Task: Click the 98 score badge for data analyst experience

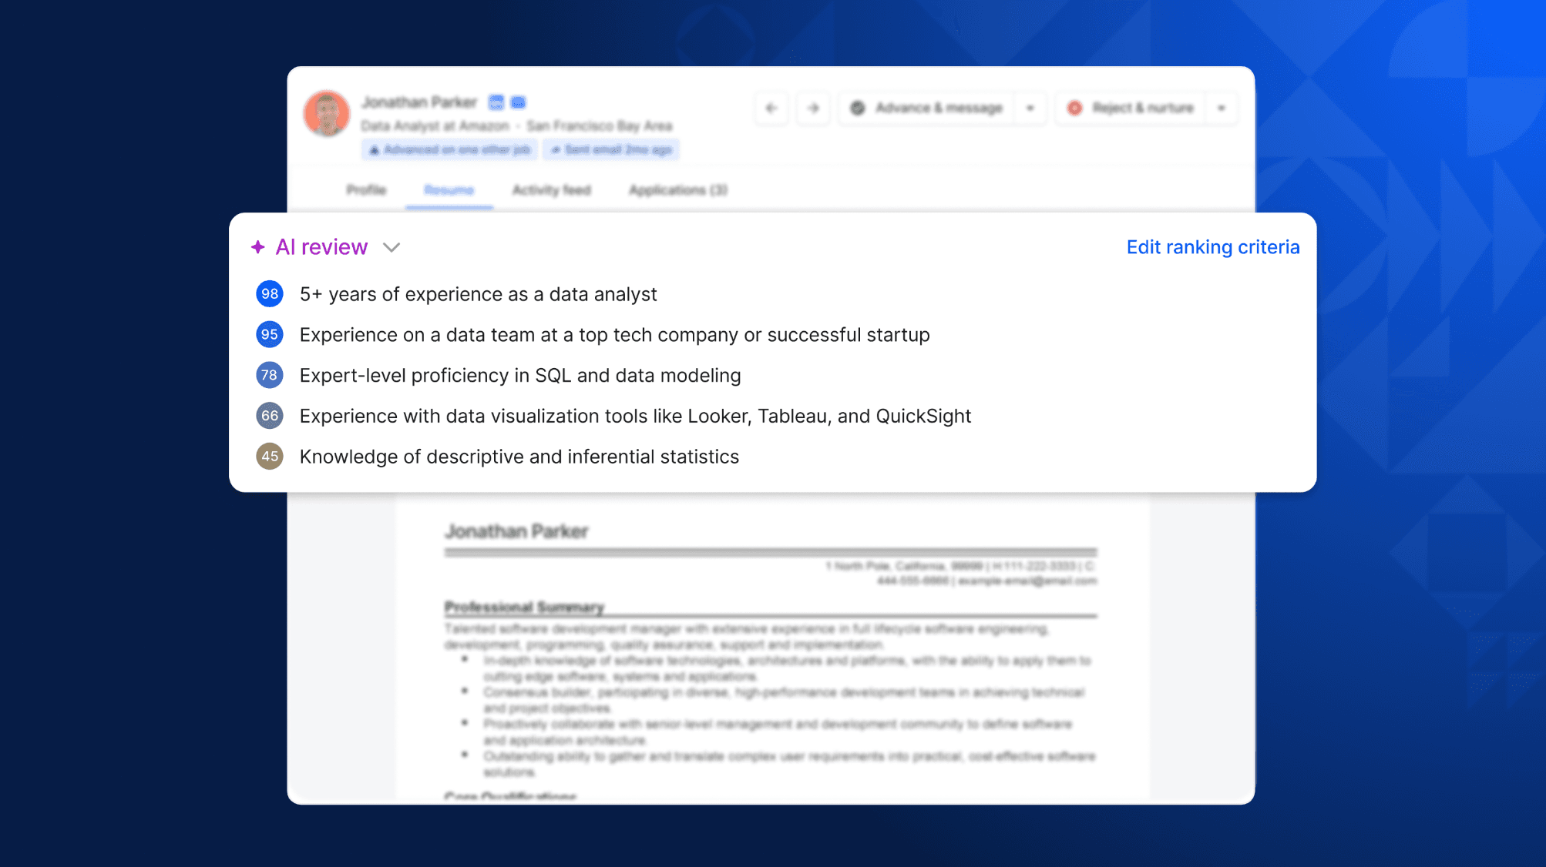Action: 269,293
